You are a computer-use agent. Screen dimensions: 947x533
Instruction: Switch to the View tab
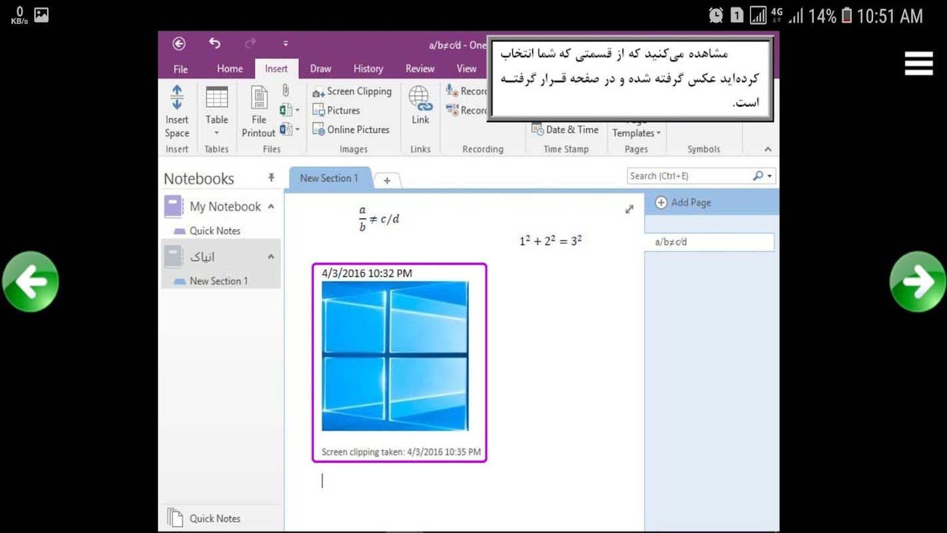click(x=466, y=69)
